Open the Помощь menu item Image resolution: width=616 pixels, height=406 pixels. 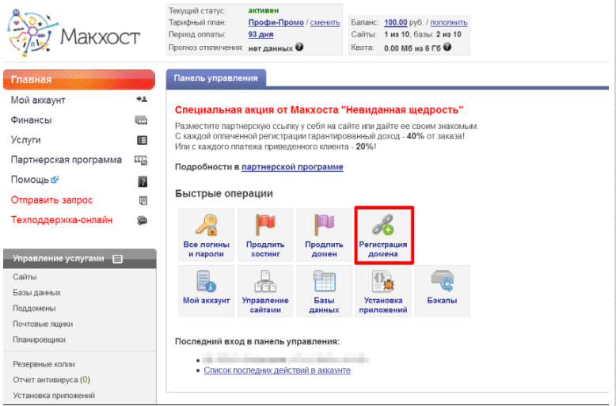30,180
